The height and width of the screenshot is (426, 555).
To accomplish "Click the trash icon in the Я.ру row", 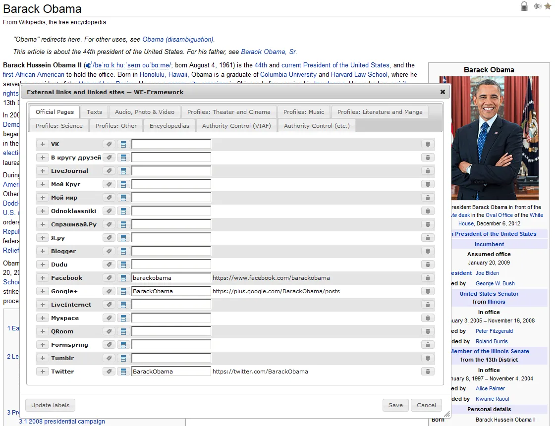I will point(428,238).
